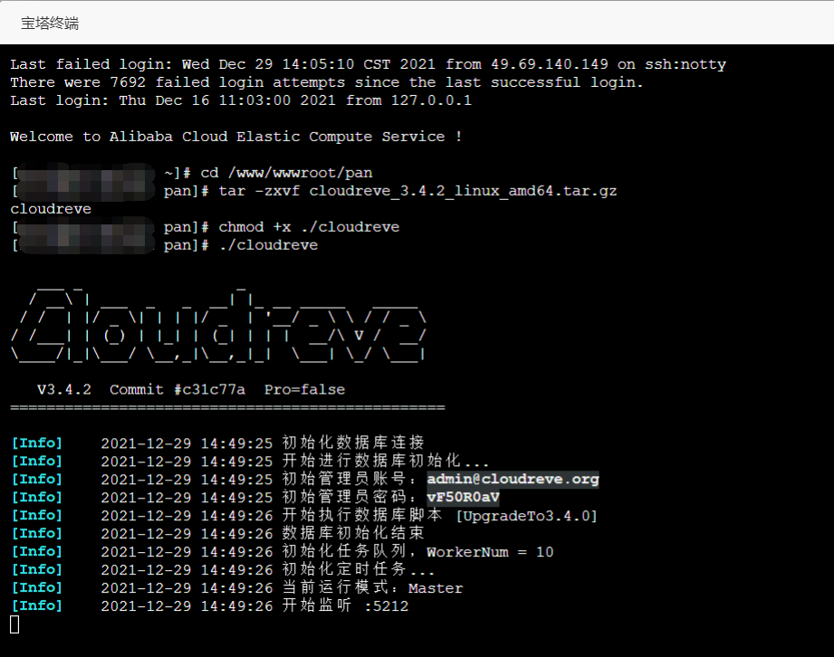Click the Welcome to Alibaba Cloud line
This screenshot has width=834, height=657.
pyautogui.click(x=235, y=137)
